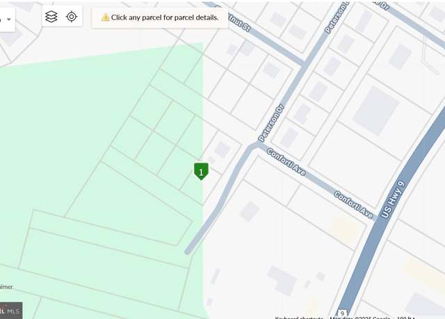Open the Keyboard shortcuts link
The width and height of the screenshot is (445, 319).
pos(299,318)
